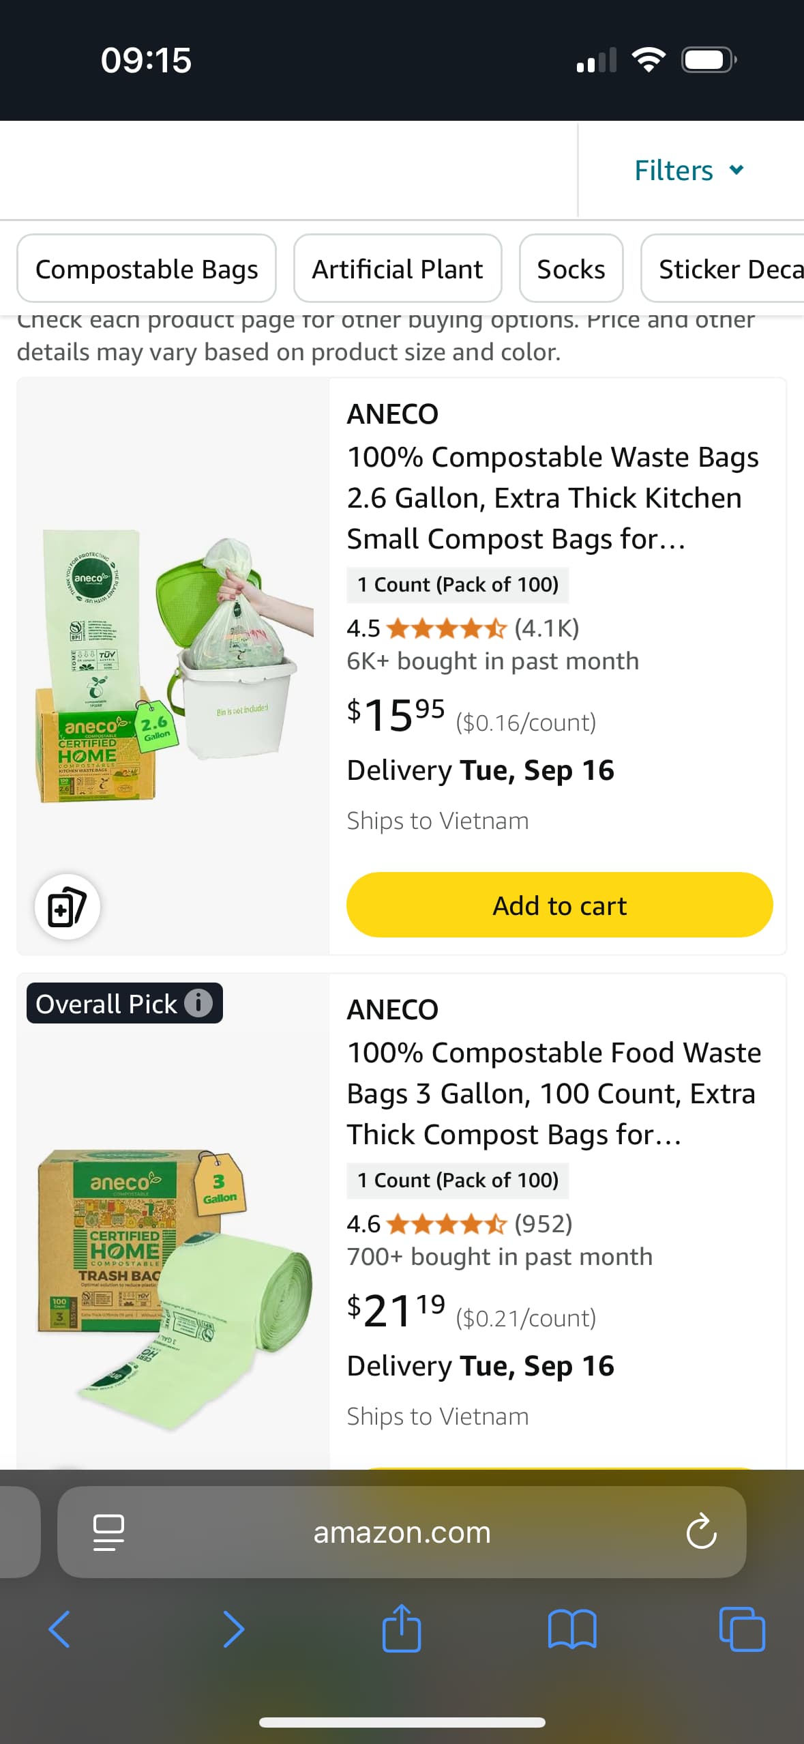Tap the amazon.com address bar

point(402,1532)
